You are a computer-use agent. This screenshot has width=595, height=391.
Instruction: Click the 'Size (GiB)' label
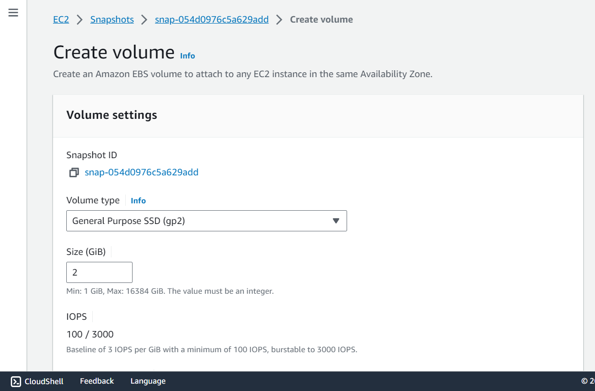(86, 252)
